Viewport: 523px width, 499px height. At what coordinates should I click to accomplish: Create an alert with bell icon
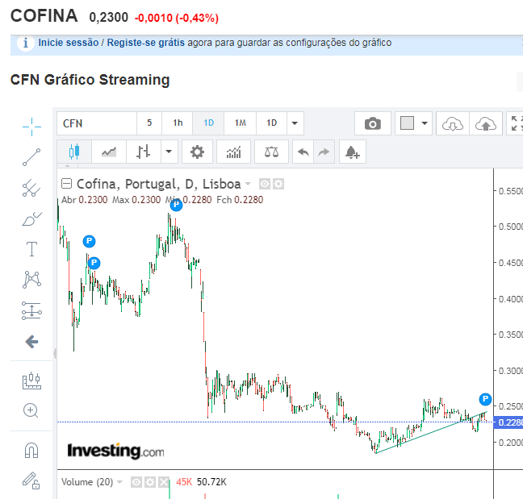pos(353,152)
